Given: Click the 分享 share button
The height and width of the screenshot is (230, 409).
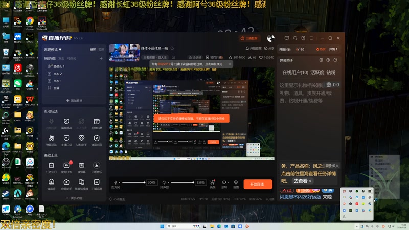Looking at the screenshot, I should tap(269, 48).
